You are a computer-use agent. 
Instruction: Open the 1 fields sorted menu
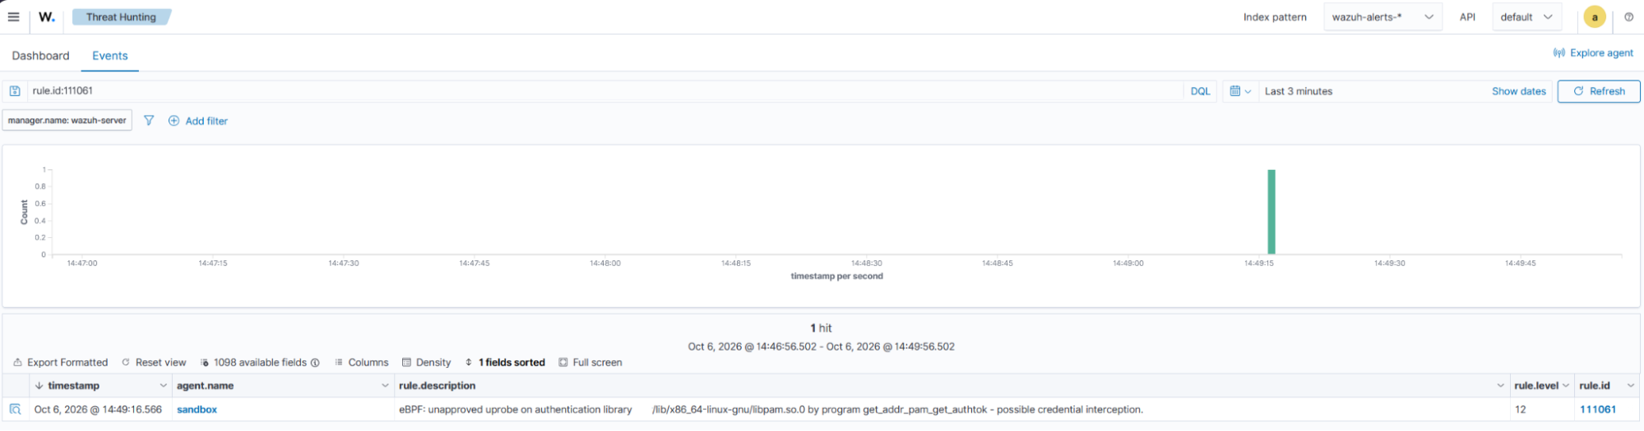coord(505,362)
